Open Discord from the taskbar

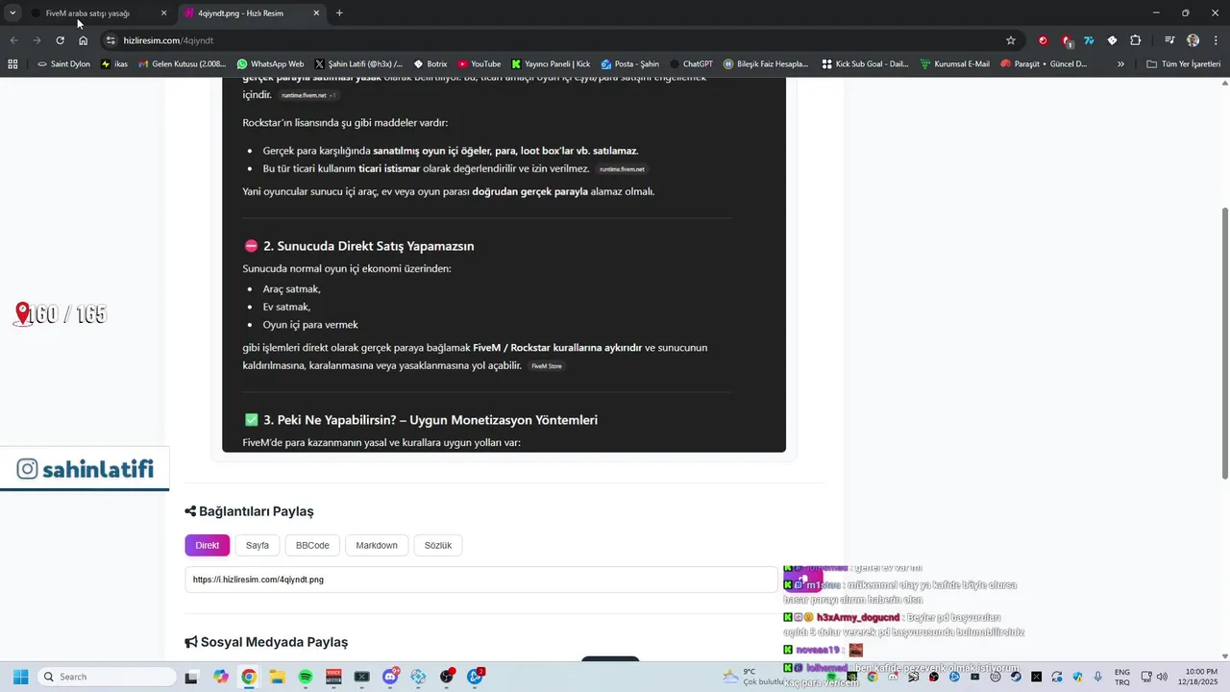390,677
